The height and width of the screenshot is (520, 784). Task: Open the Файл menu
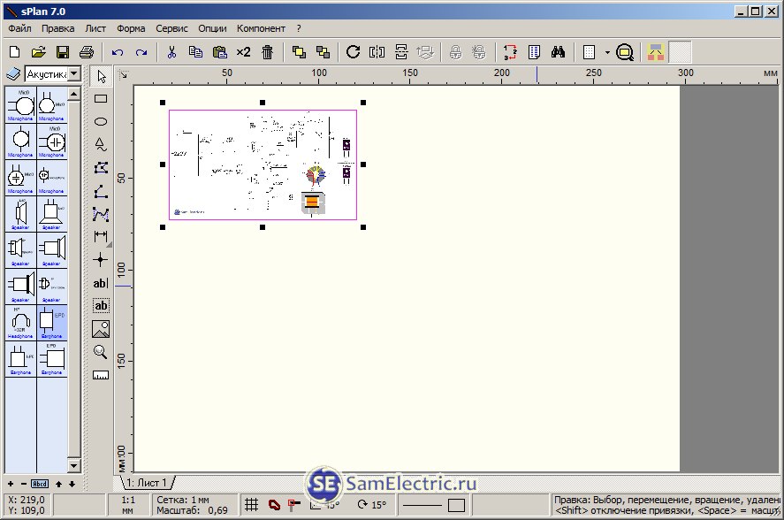coord(19,28)
